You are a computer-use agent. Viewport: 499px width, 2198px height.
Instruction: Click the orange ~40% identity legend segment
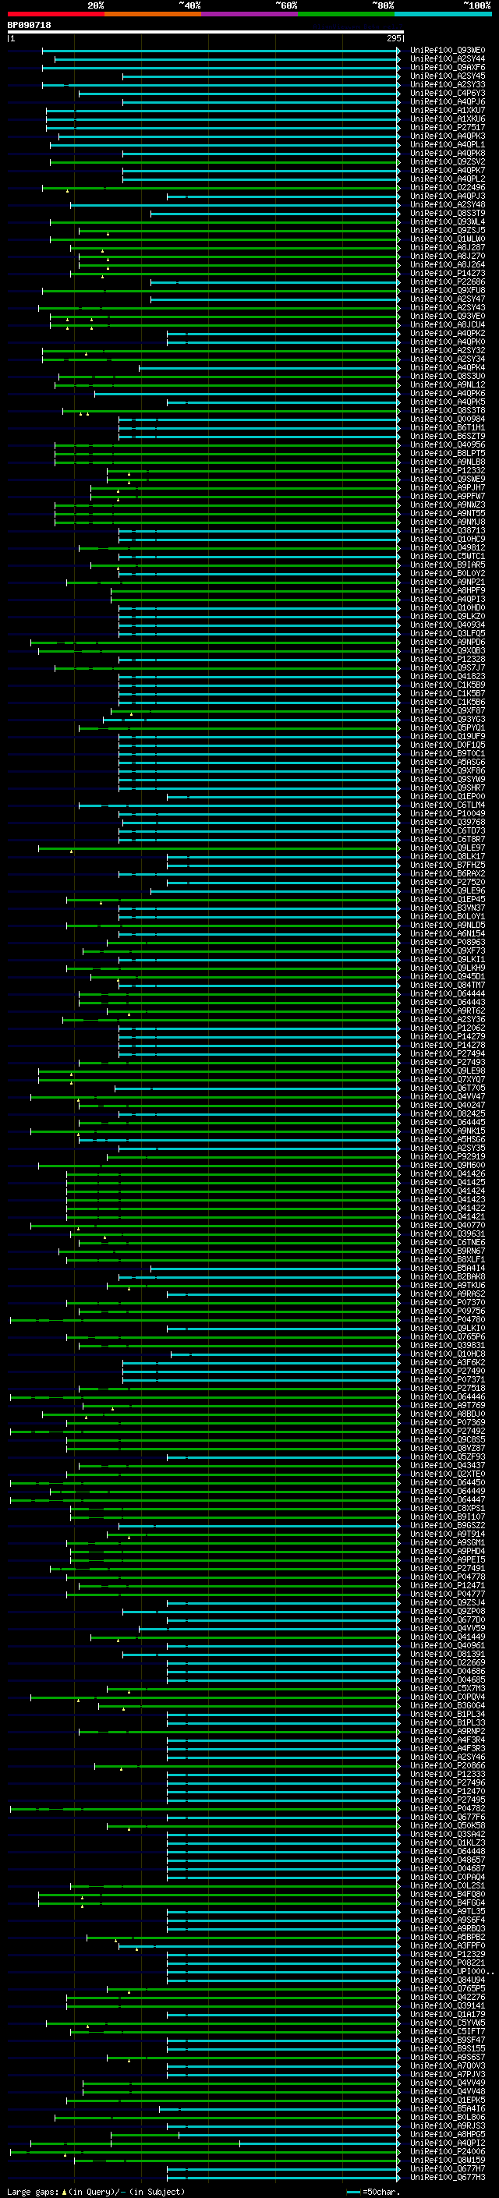(153, 15)
